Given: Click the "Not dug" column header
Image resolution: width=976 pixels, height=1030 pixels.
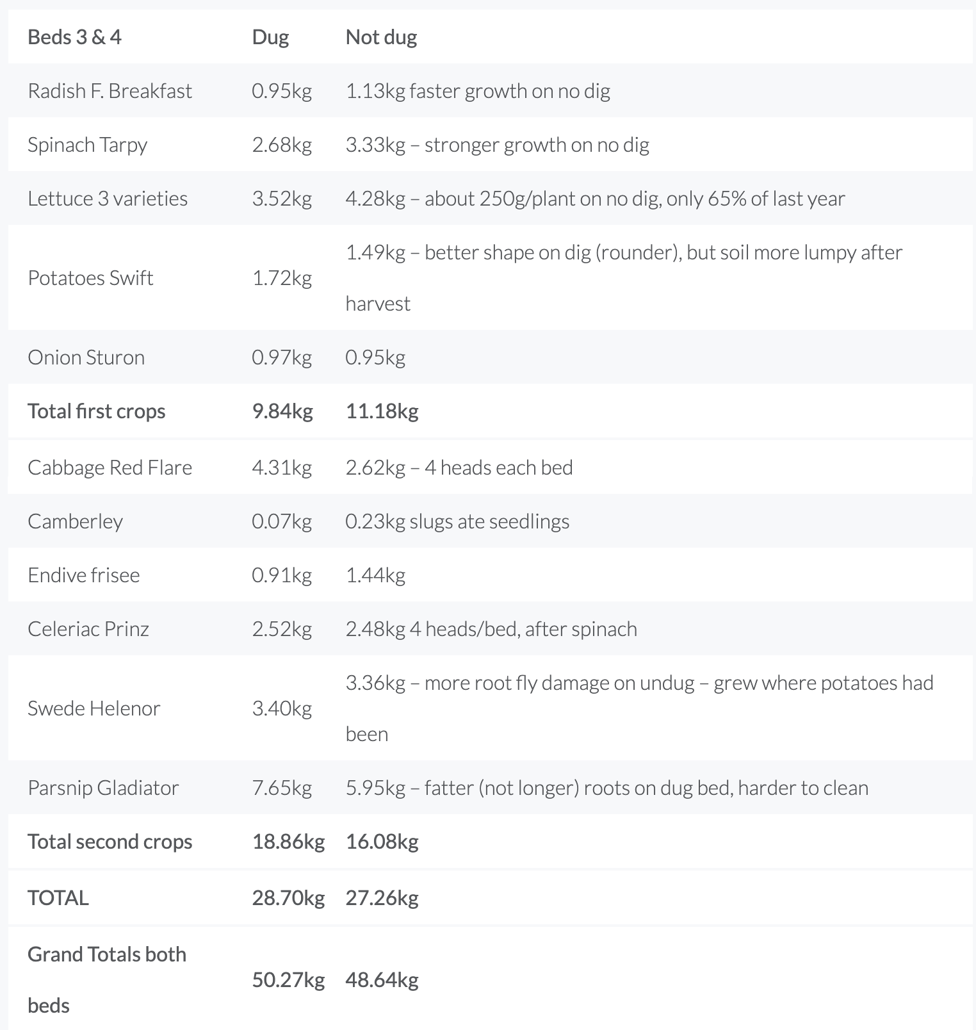Looking at the screenshot, I should (x=381, y=37).
